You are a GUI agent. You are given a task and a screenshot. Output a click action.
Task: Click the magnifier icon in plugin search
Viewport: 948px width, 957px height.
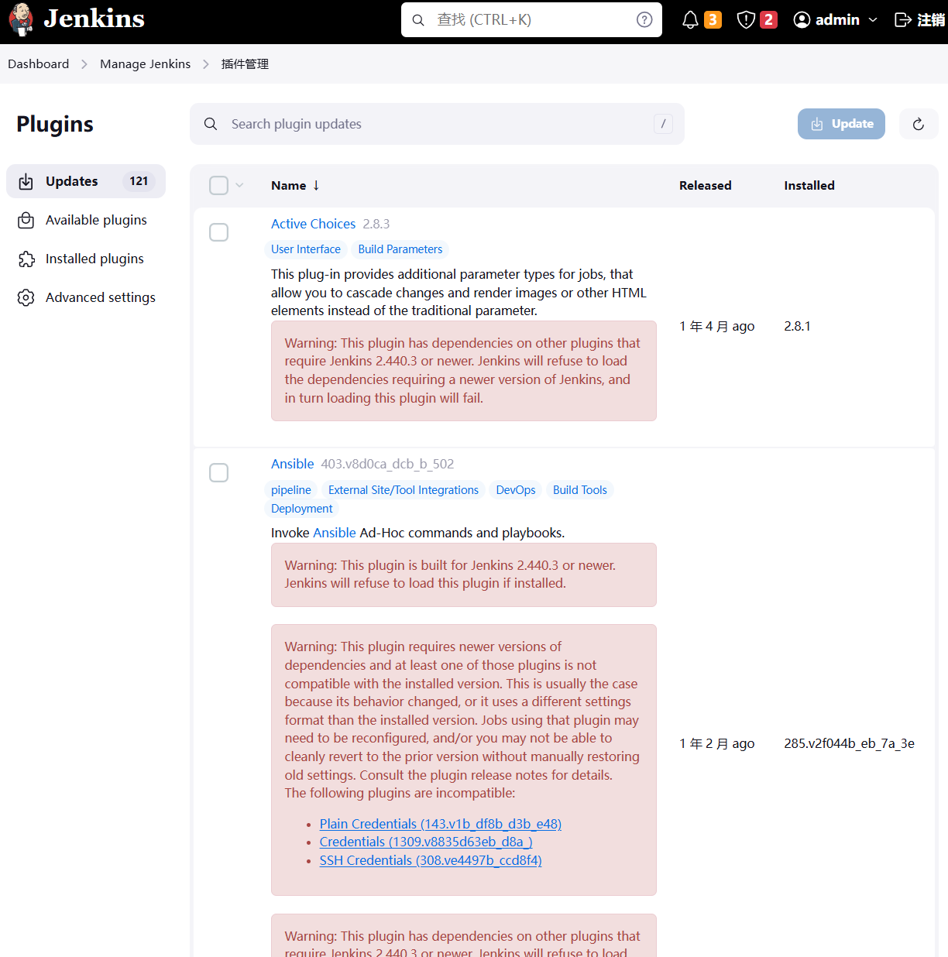(x=211, y=124)
